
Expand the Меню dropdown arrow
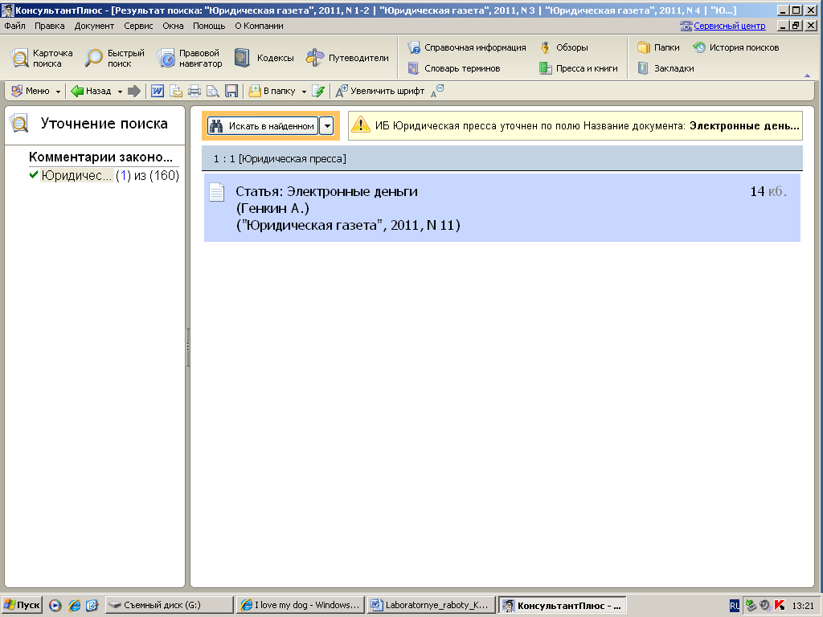58,92
